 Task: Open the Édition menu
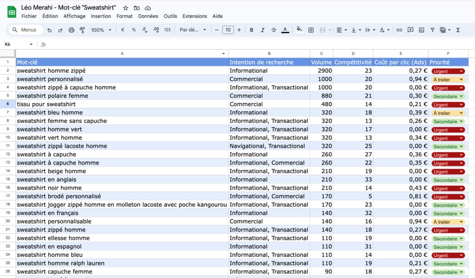(x=50, y=16)
